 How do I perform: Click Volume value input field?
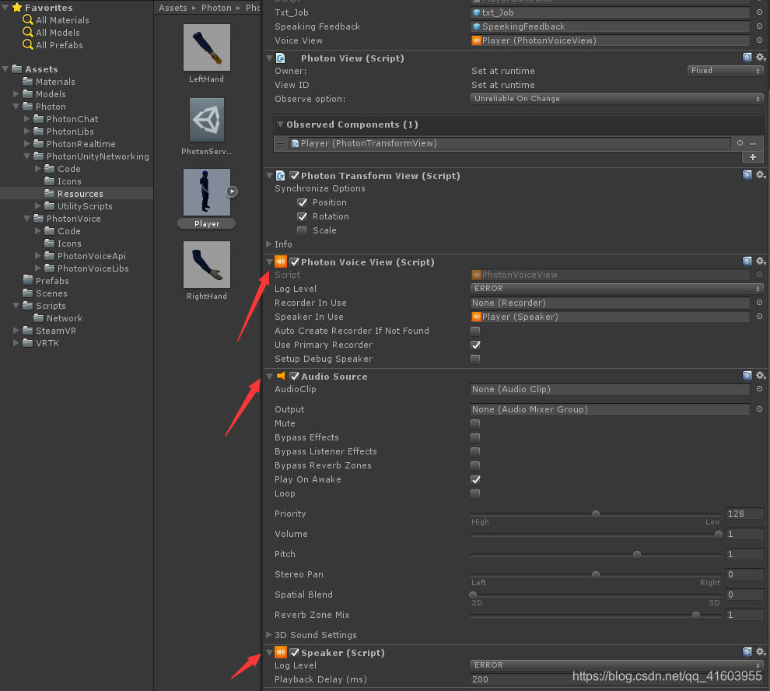[x=744, y=535]
